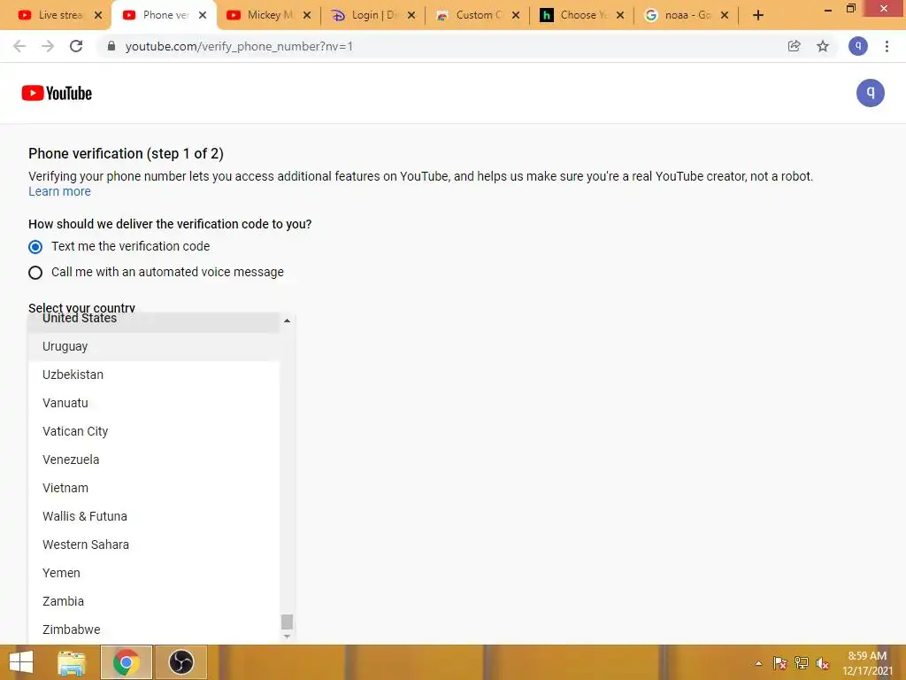Choose Uruguay from country list
906x680 pixels.
[154, 346]
